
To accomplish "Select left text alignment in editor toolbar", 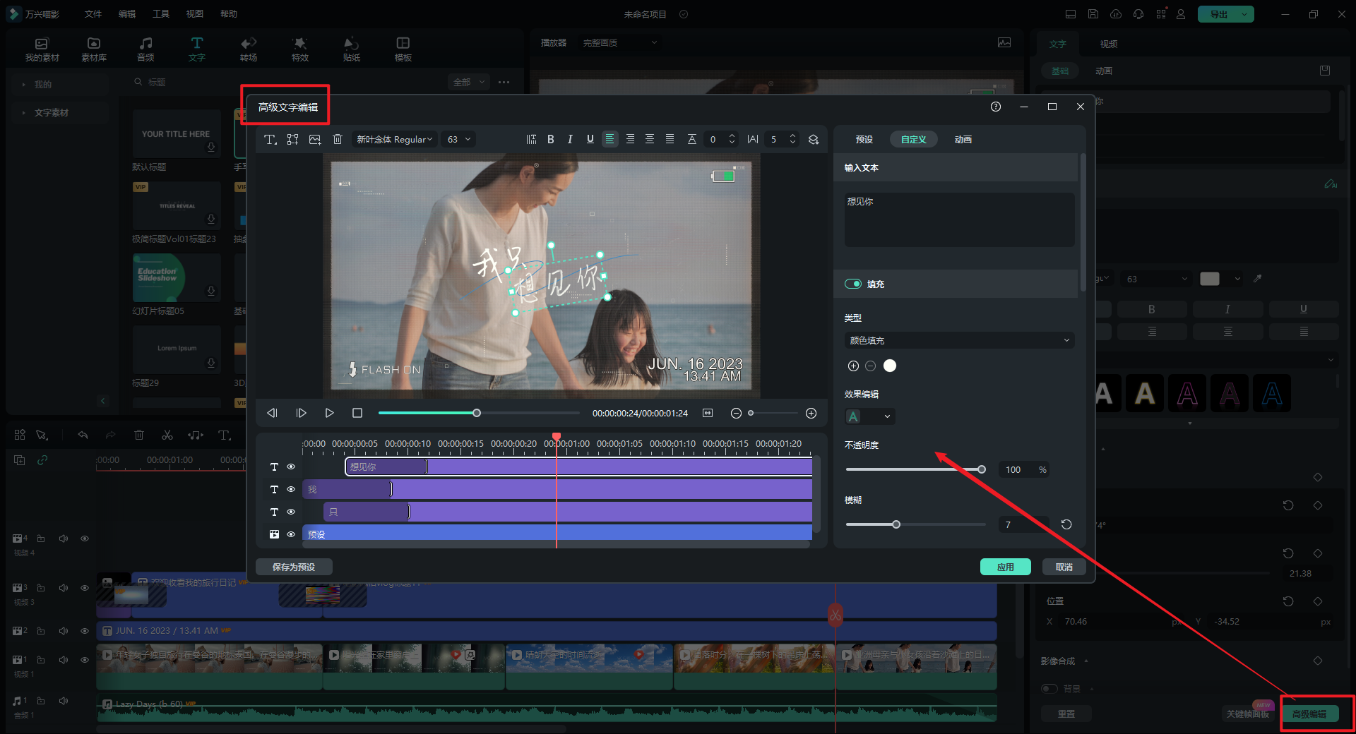I will coord(609,140).
